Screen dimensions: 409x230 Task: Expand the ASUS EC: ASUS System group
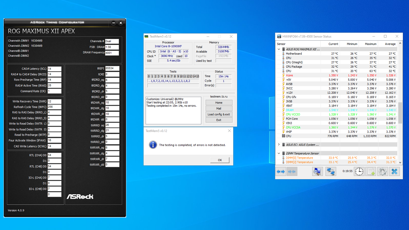pyautogui.click(x=279, y=145)
